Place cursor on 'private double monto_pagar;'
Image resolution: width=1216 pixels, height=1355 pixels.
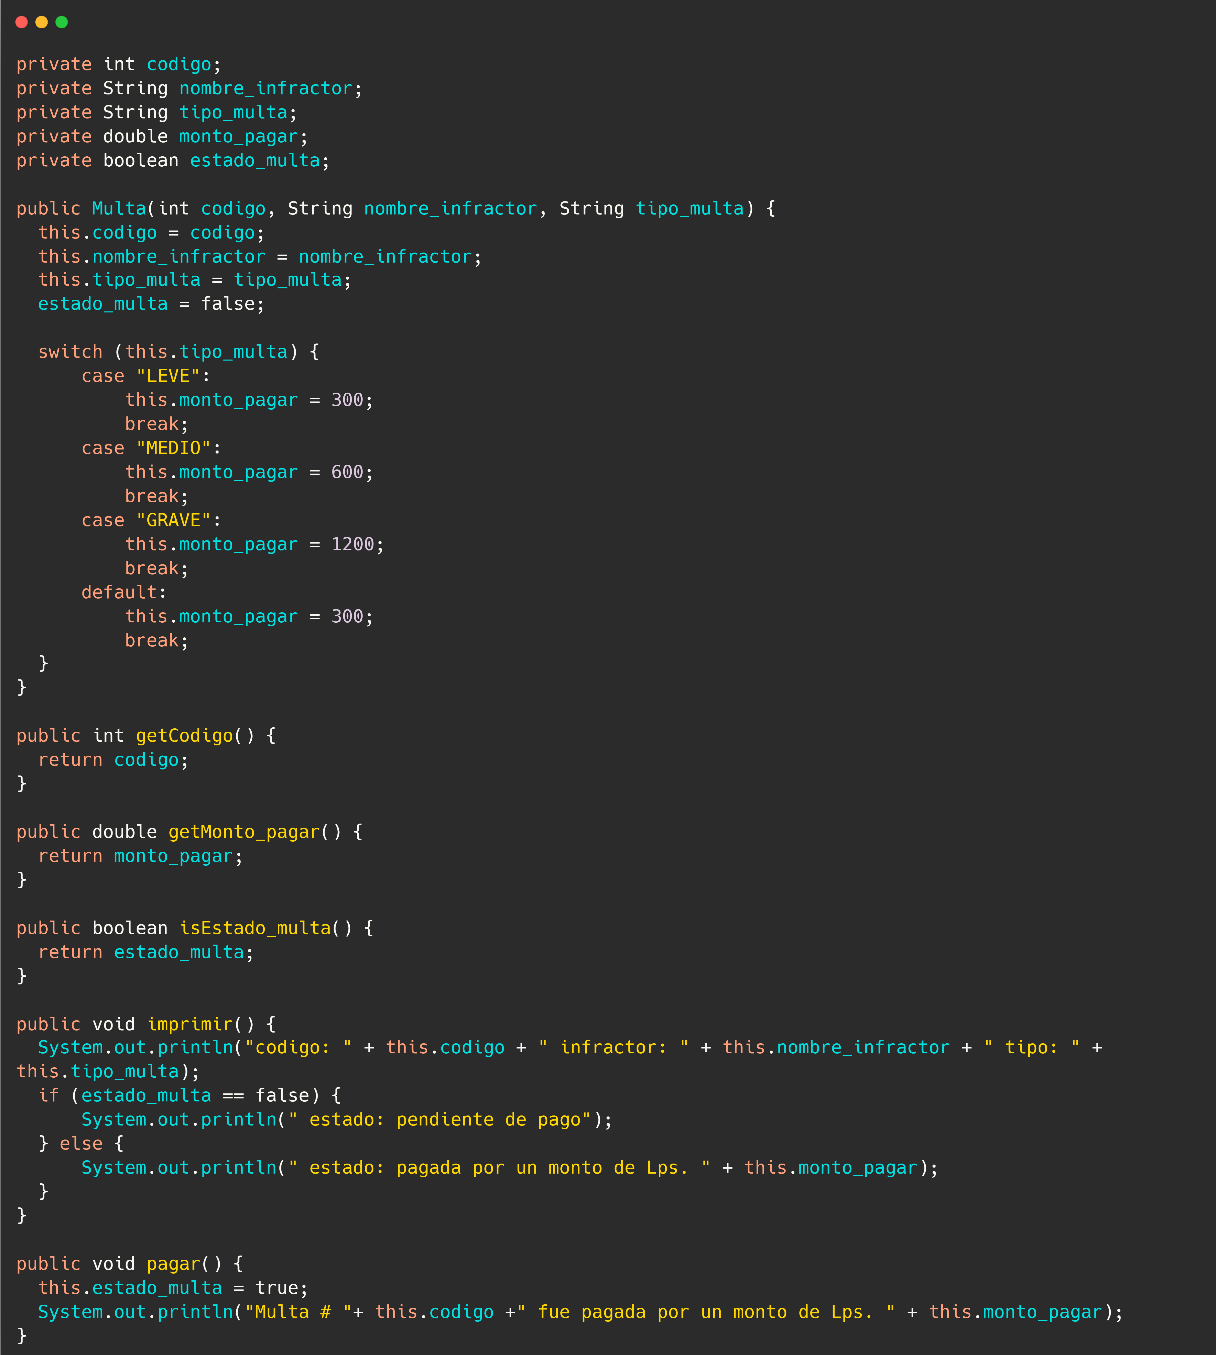click(x=162, y=137)
